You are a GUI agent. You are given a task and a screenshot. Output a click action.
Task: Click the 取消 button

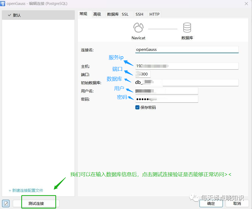237,203
